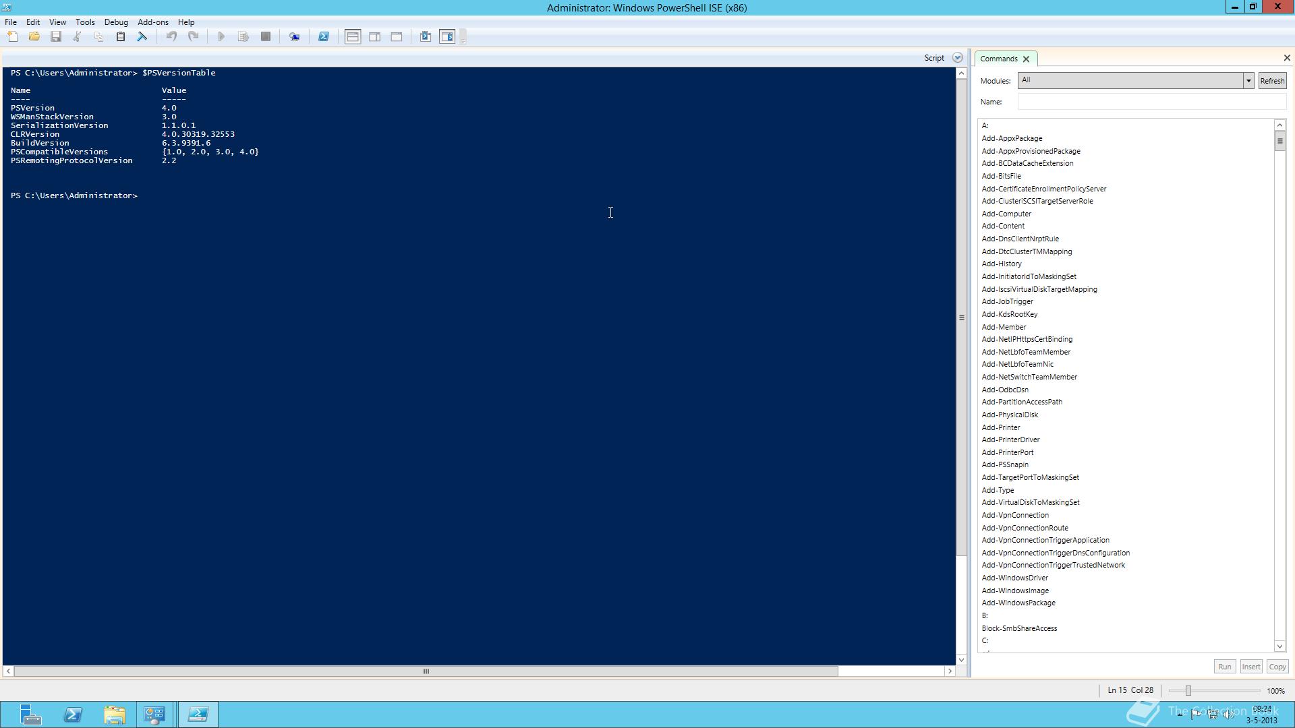Click the console horizontal scrollbar thumb
The height and width of the screenshot is (728, 1295).
click(x=426, y=671)
